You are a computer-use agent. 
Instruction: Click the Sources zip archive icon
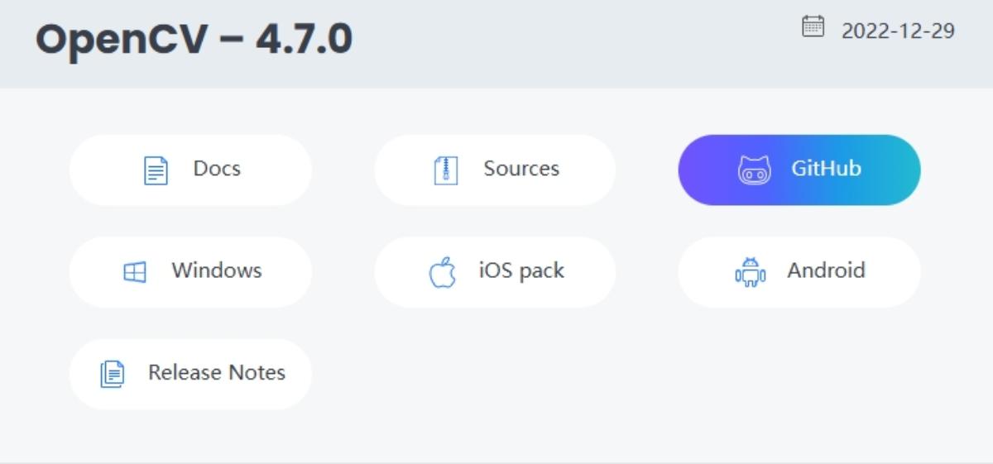point(446,170)
